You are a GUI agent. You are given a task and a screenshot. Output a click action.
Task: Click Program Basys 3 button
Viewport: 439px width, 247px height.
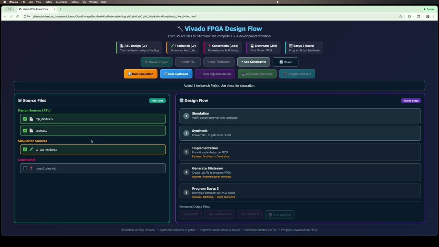[x=297, y=74]
